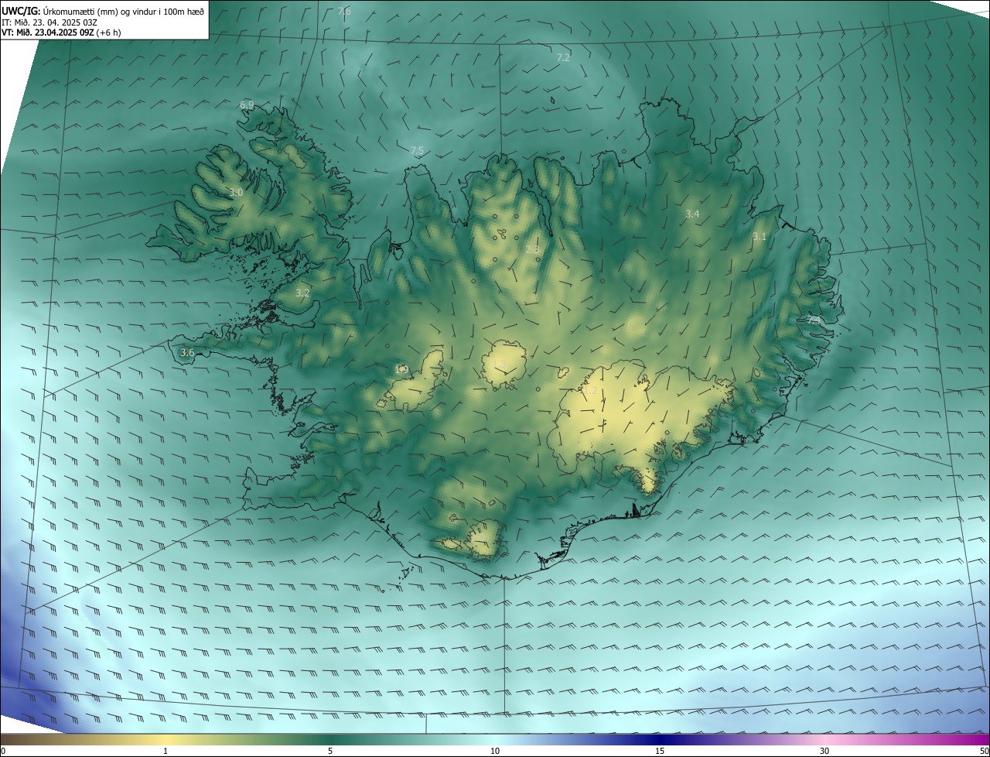Click the 1.2 value label on the map
The height and width of the screenshot is (757, 990).
pyautogui.click(x=590, y=392)
